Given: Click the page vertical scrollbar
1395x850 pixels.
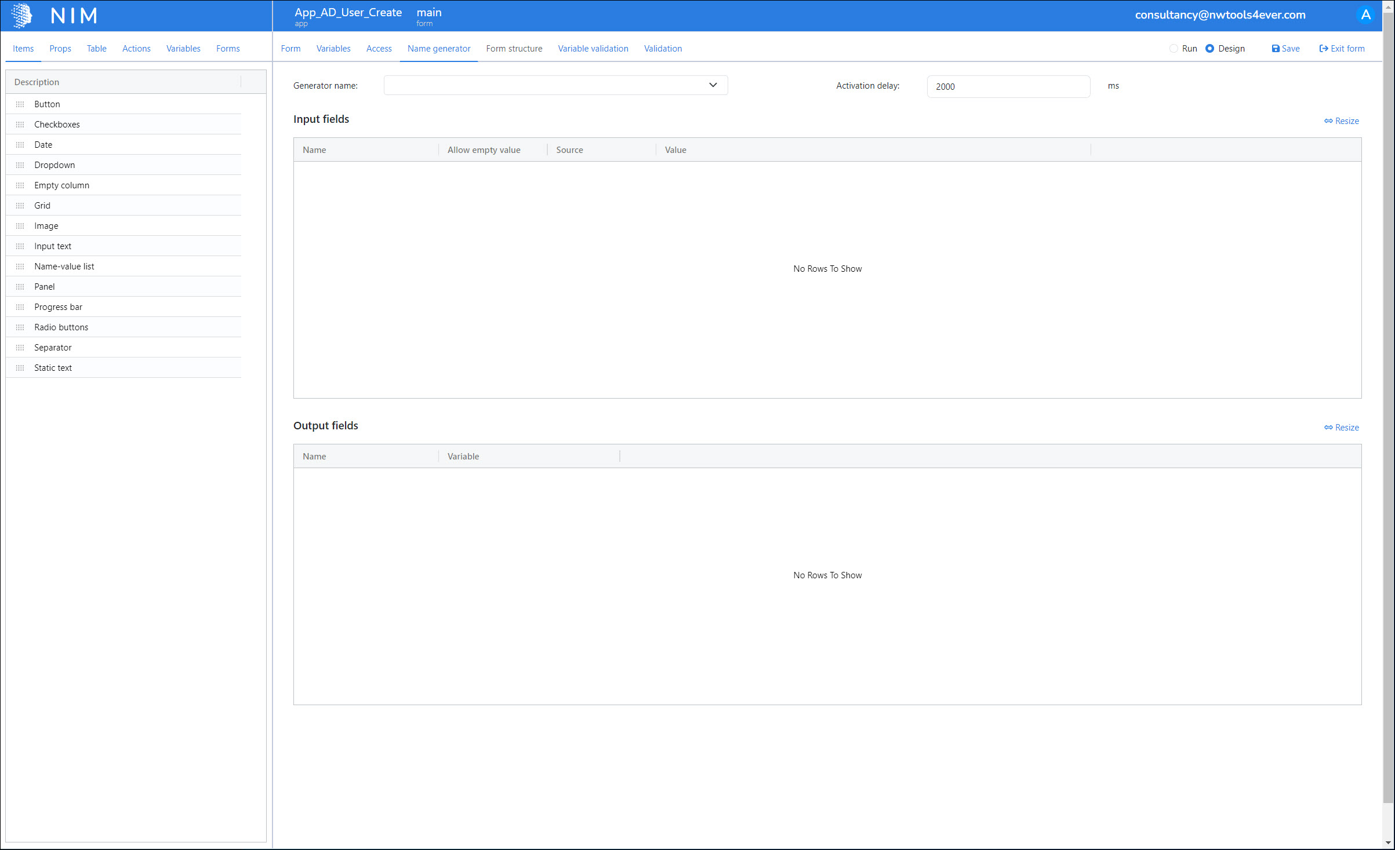Looking at the screenshot, I should click(x=1388, y=406).
